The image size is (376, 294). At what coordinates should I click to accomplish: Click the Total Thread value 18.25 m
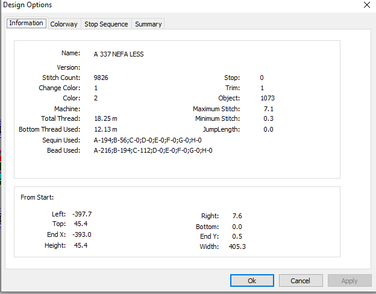coord(105,118)
